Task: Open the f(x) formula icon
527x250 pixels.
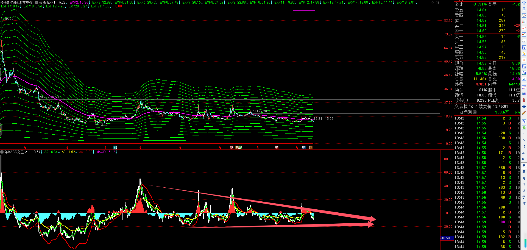Action: pos(524,73)
